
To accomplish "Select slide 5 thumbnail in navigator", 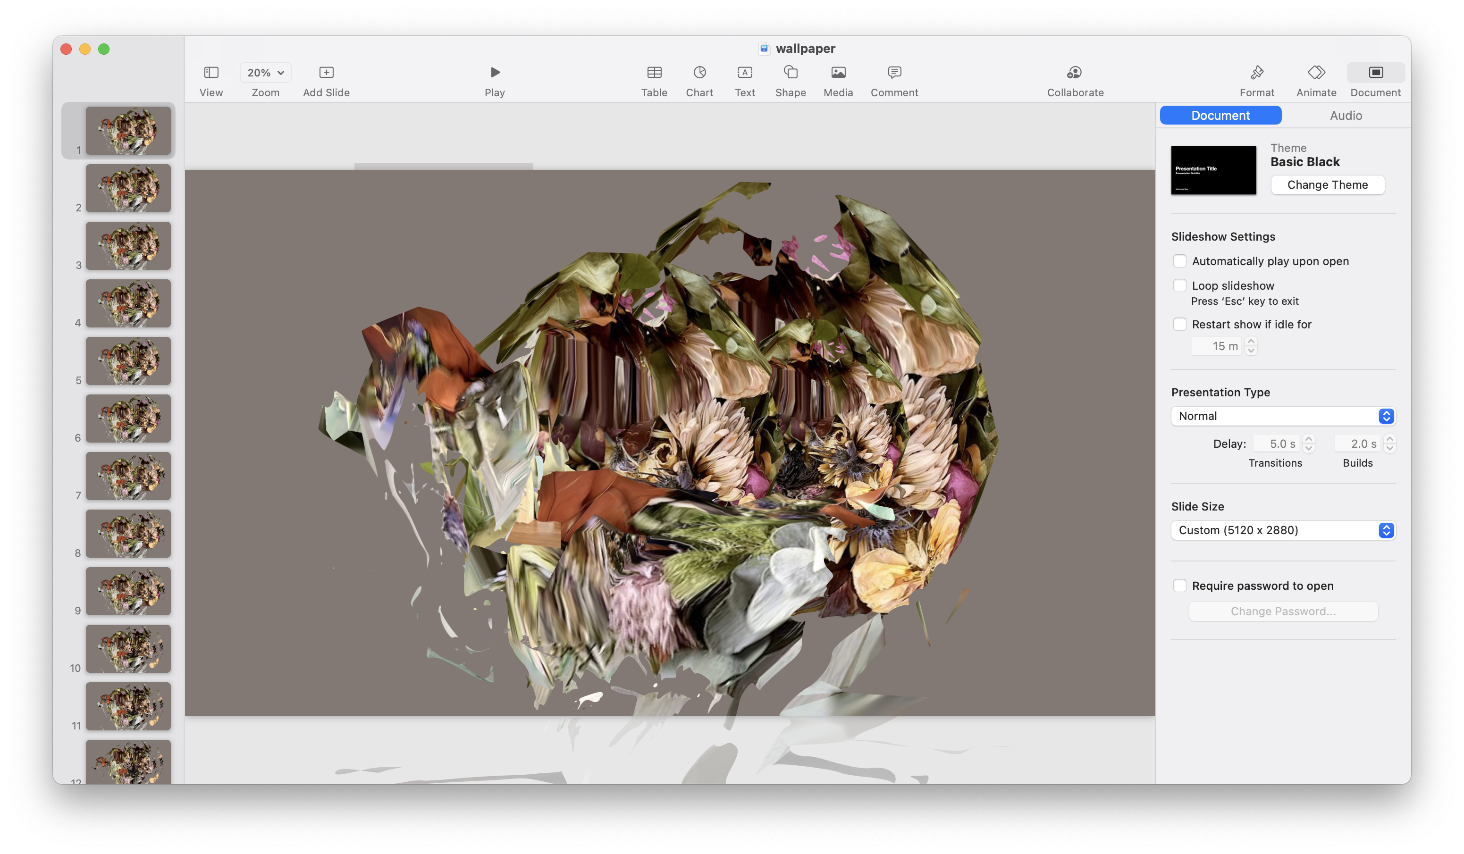I will tap(128, 361).
